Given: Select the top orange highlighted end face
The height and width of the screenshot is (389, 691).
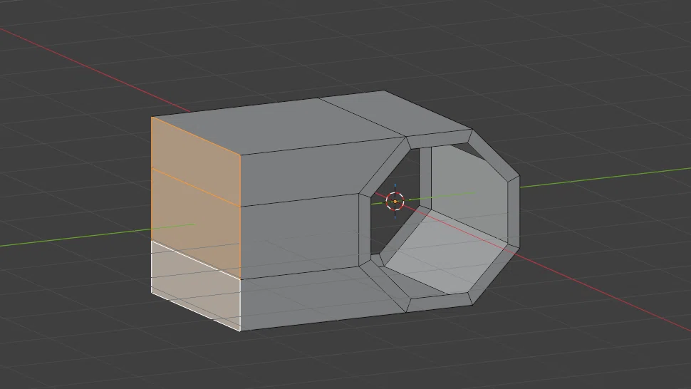Looking at the screenshot, I should pos(196,161).
